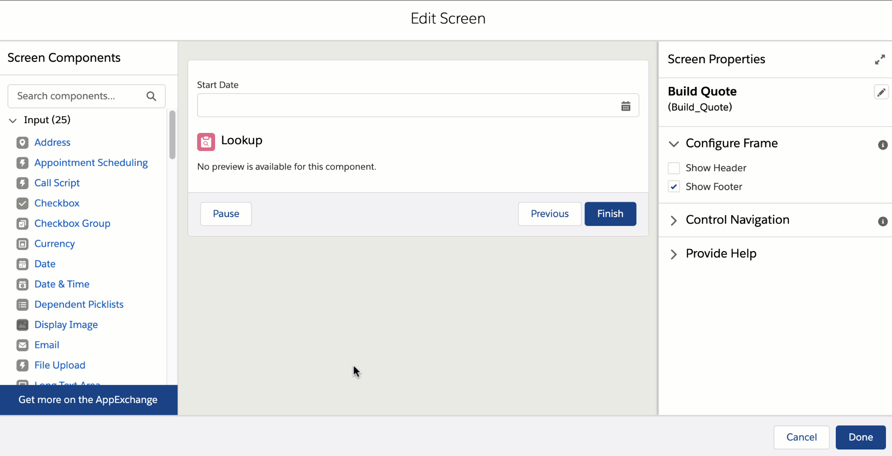Screen dimensions: 892x456
Task: Select the Appointment Scheduling component
Action: [x=91, y=163]
